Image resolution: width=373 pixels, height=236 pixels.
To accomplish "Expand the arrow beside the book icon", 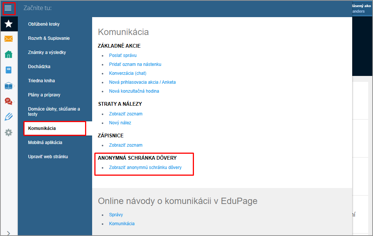I will click(x=14, y=86).
